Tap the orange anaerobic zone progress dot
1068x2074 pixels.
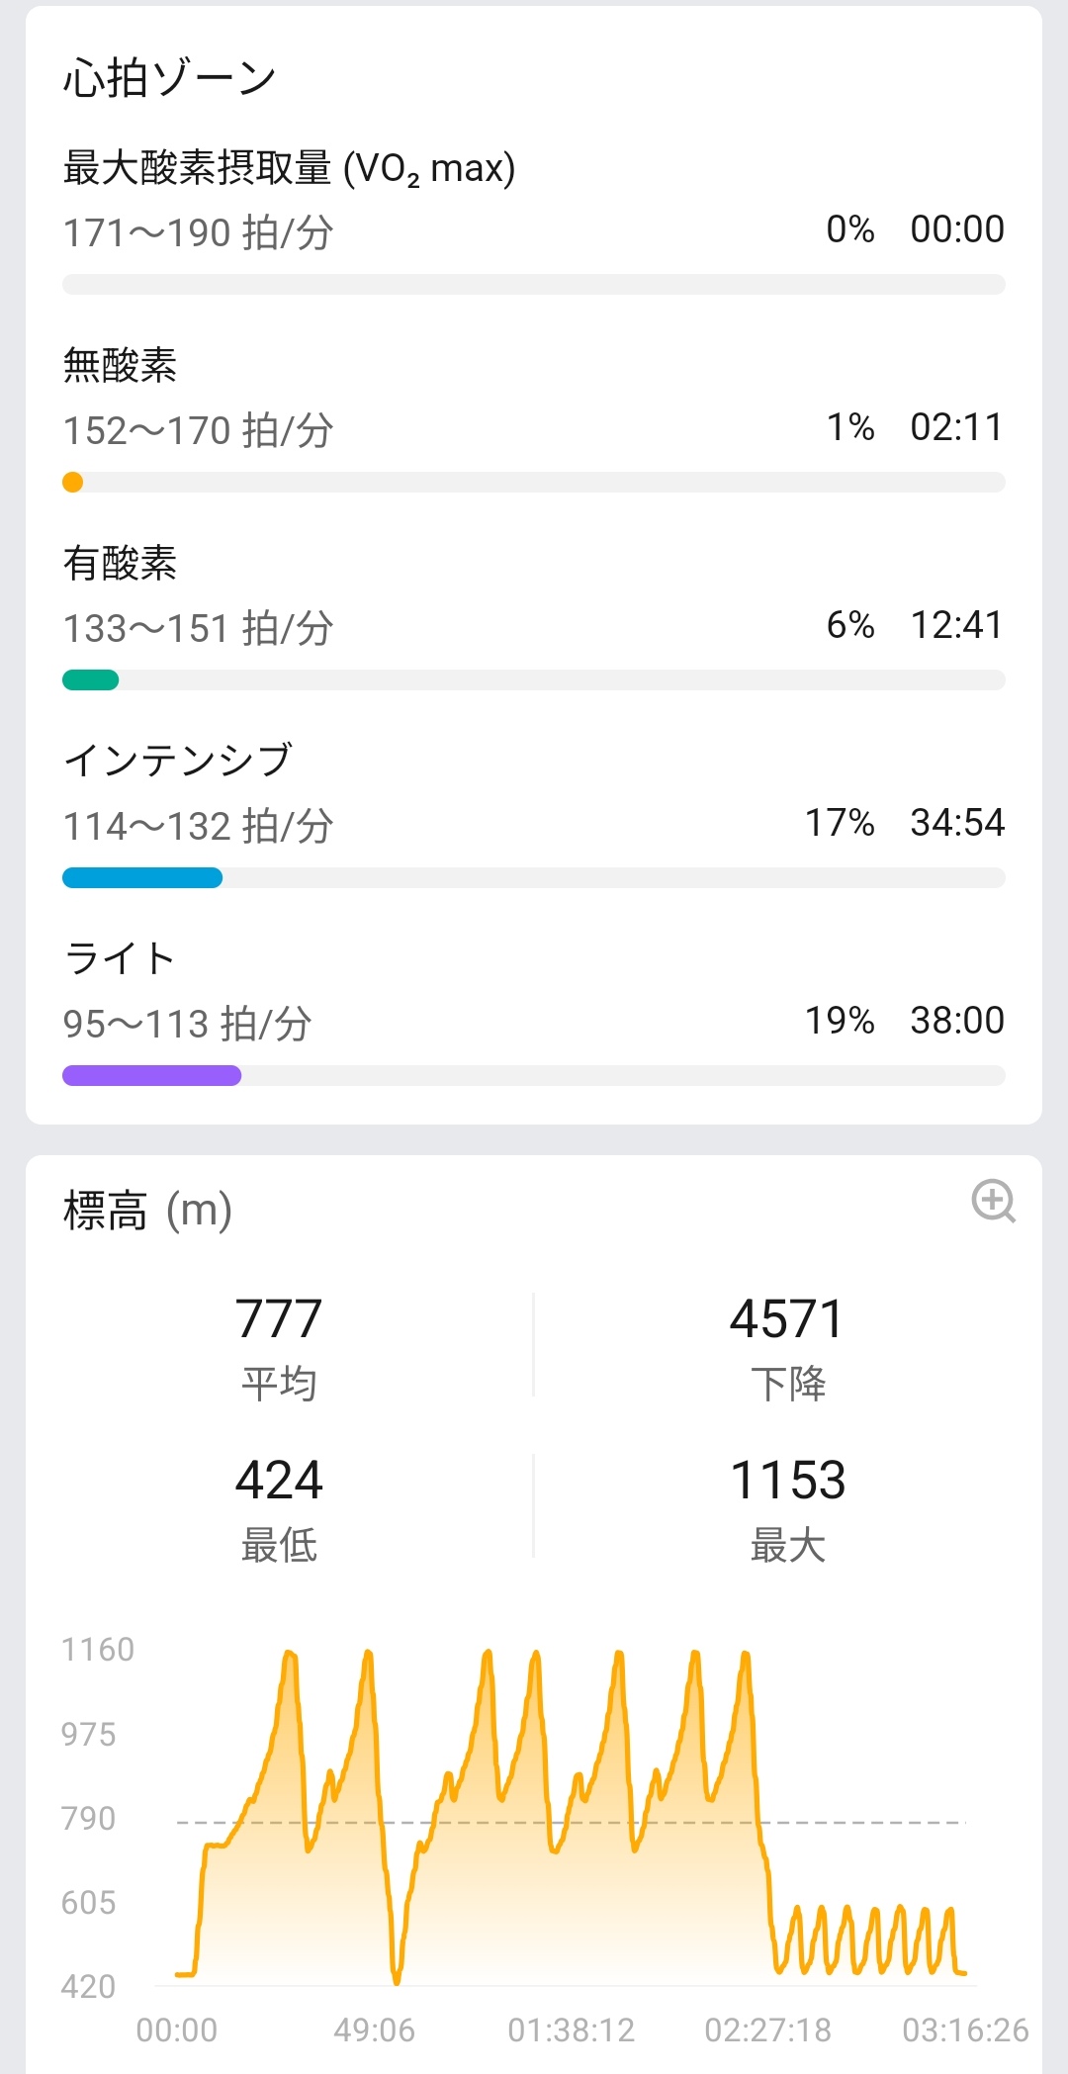(x=72, y=483)
